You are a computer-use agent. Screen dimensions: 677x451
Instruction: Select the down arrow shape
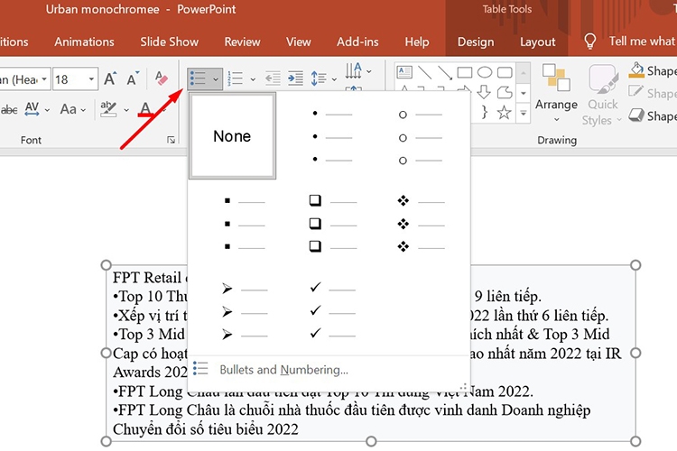(484, 91)
